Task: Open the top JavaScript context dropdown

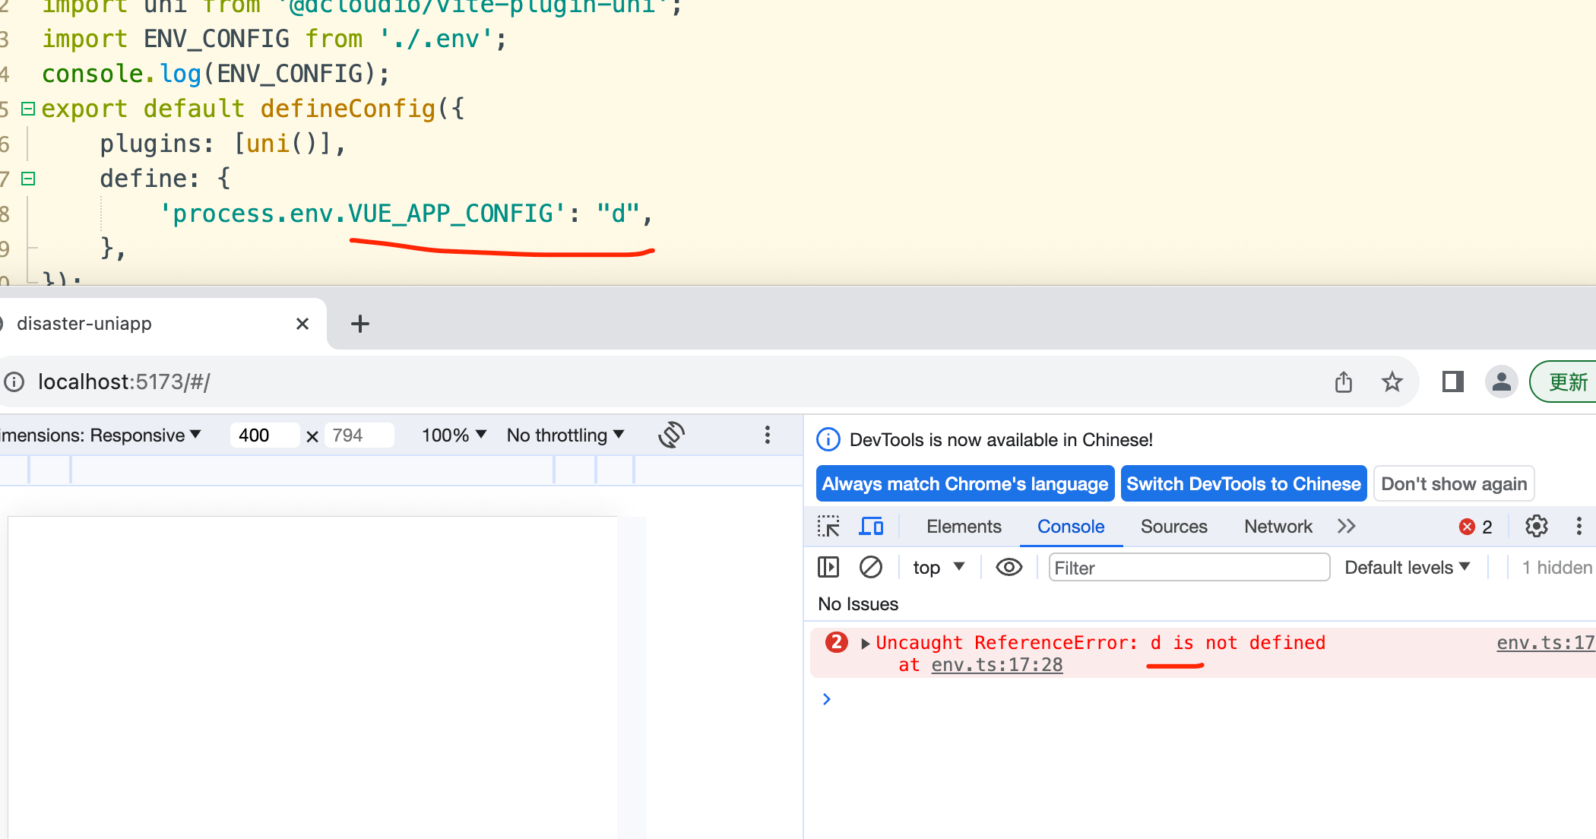Action: pyautogui.click(x=939, y=567)
